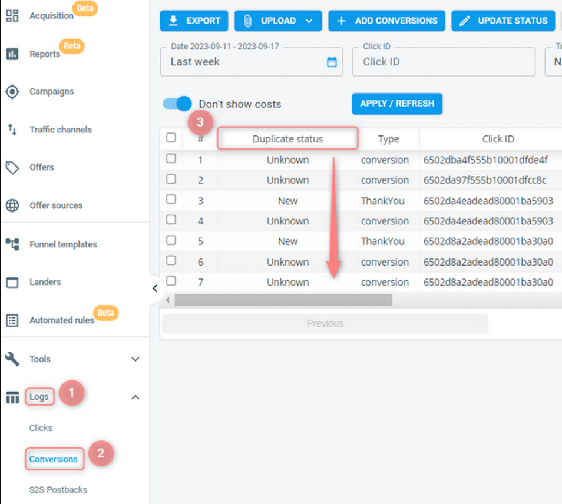562x504 pixels.
Task: Collapse the Logs section
Action: (135, 397)
